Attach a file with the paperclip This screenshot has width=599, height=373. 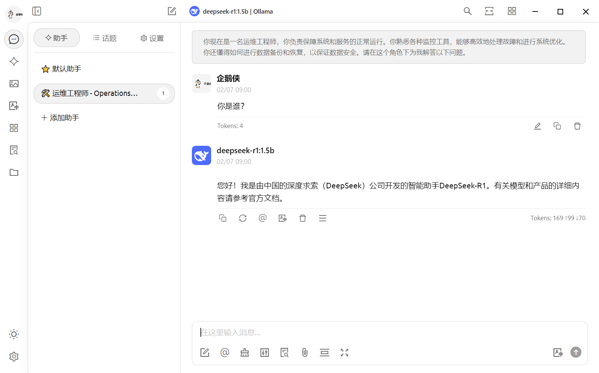coord(305,353)
